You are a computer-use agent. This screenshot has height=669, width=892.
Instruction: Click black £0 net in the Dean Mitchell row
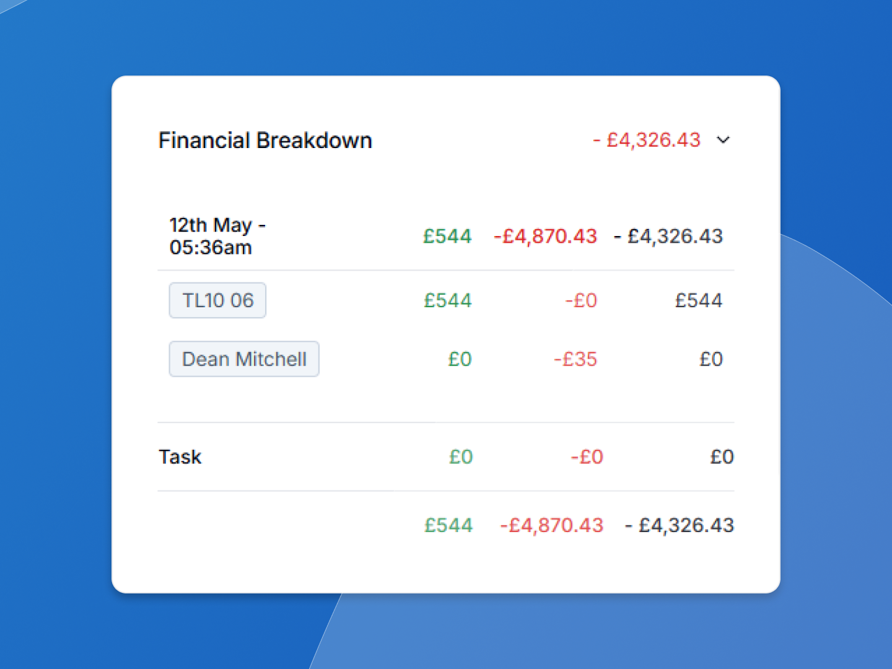[x=711, y=359]
